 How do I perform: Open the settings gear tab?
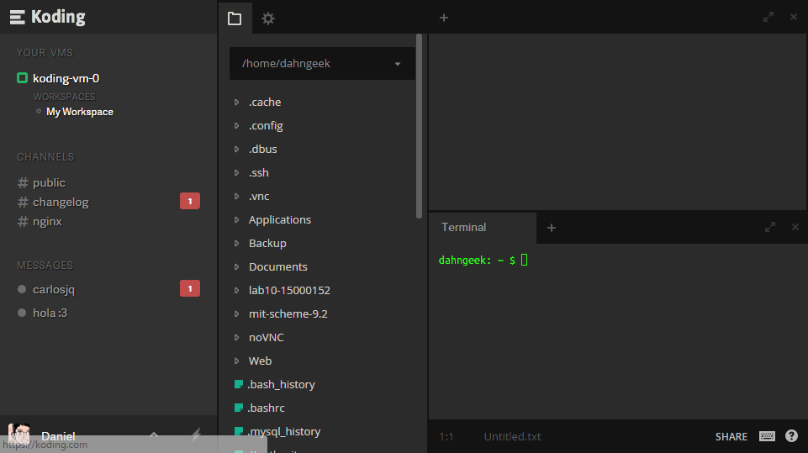(268, 18)
